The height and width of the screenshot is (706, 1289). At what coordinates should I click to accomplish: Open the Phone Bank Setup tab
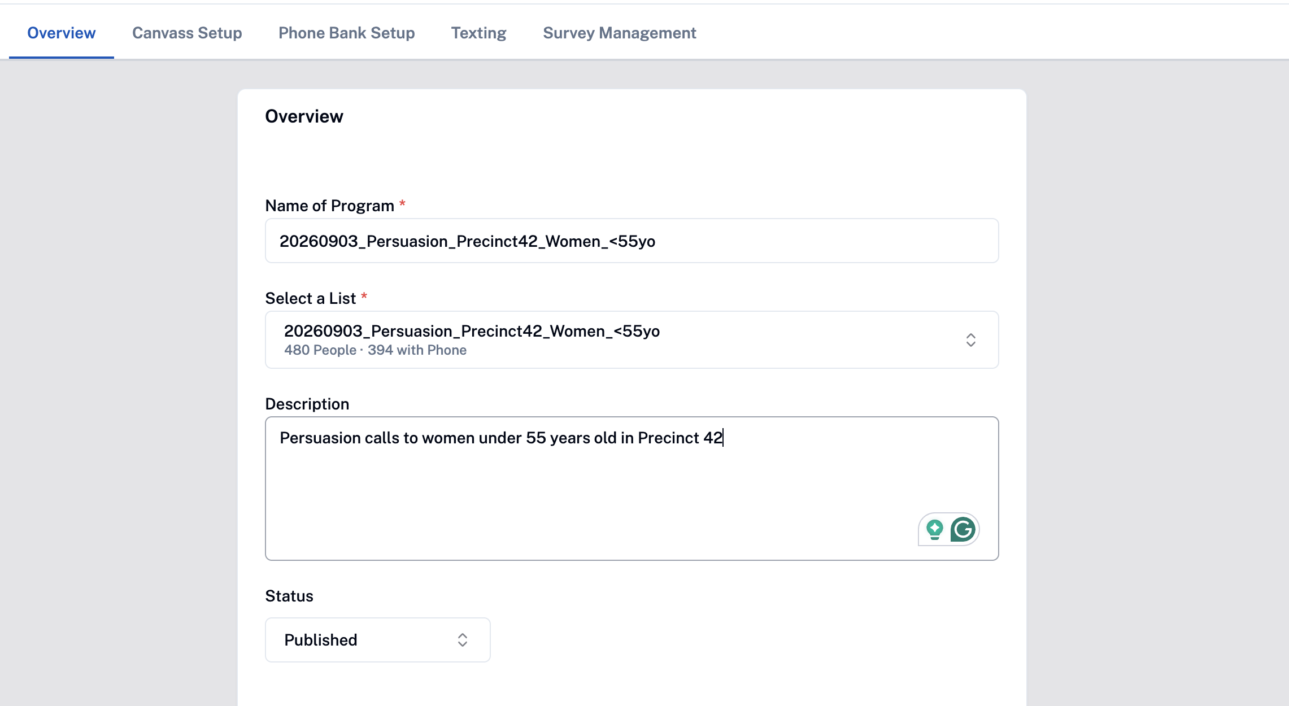(x=346, y=33)
